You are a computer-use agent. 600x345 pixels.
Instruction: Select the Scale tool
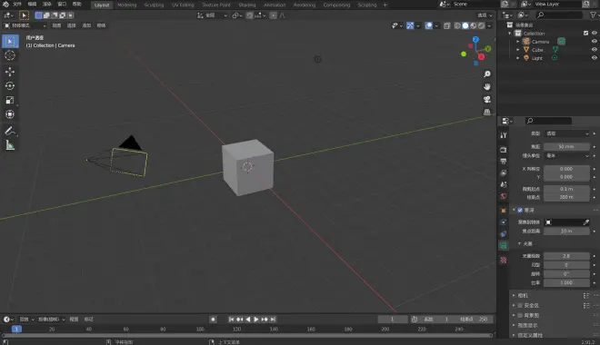10,100
